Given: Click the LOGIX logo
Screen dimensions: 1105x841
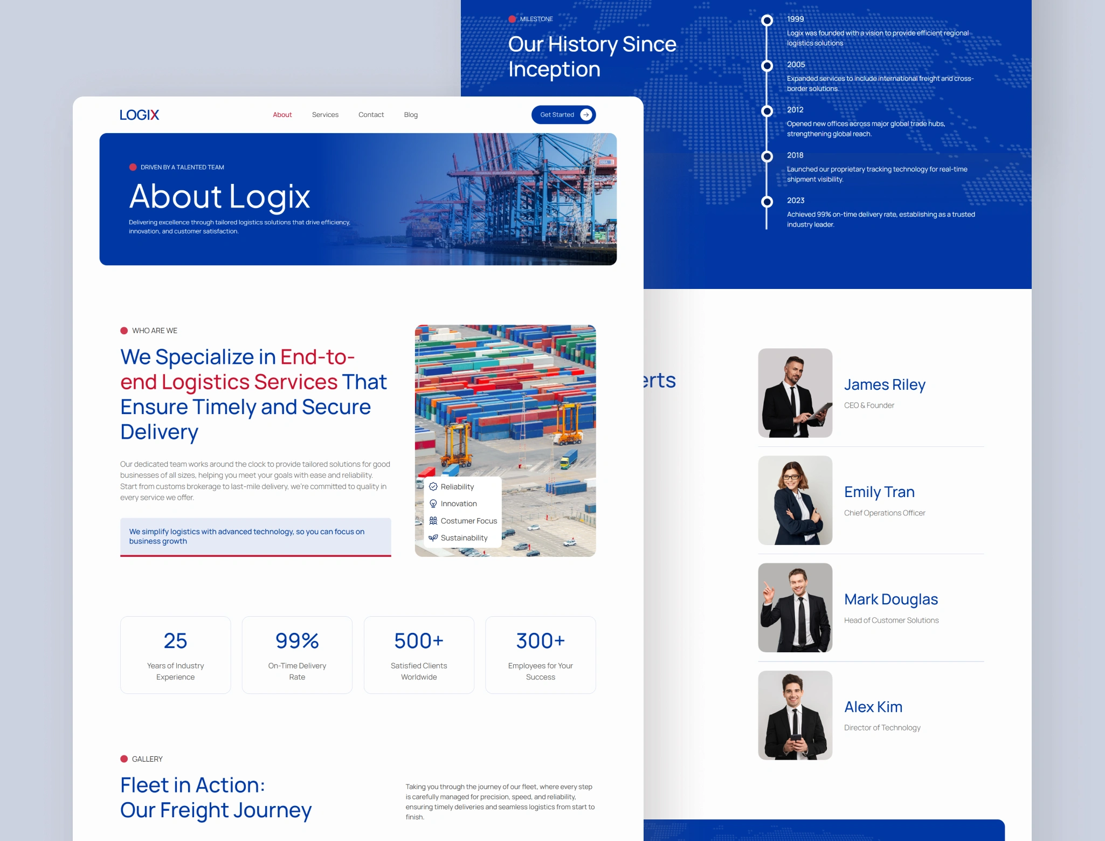Looking at the screenshot, I should click(x=139, y=115).
